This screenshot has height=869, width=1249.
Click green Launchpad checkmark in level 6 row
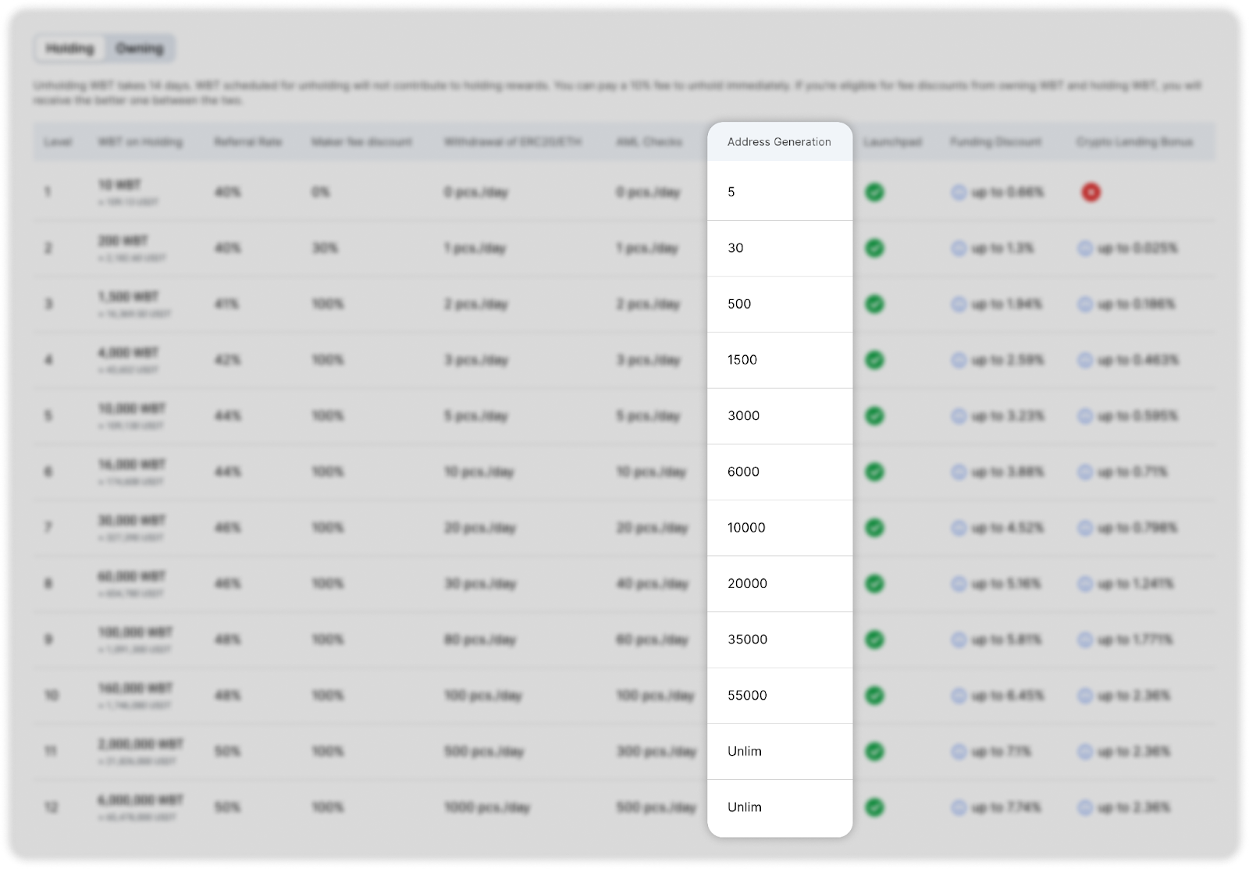tap(874, 472)
